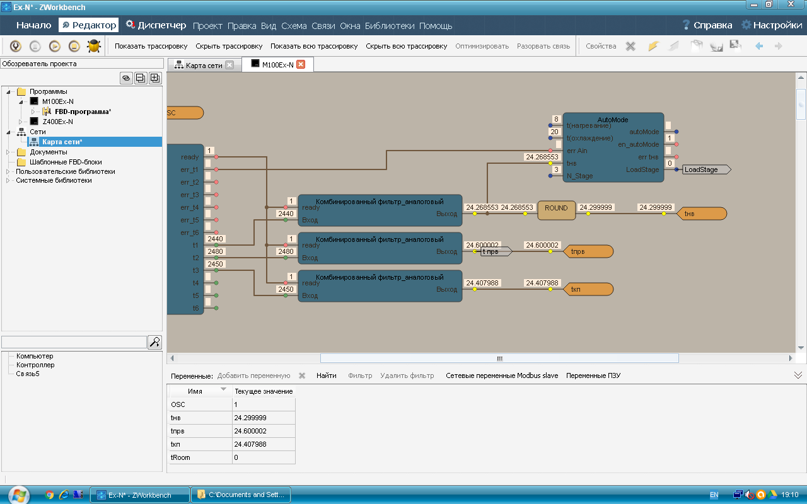
Task: Open Chrome from the taskbar quick launch
Action: (50, 495)
